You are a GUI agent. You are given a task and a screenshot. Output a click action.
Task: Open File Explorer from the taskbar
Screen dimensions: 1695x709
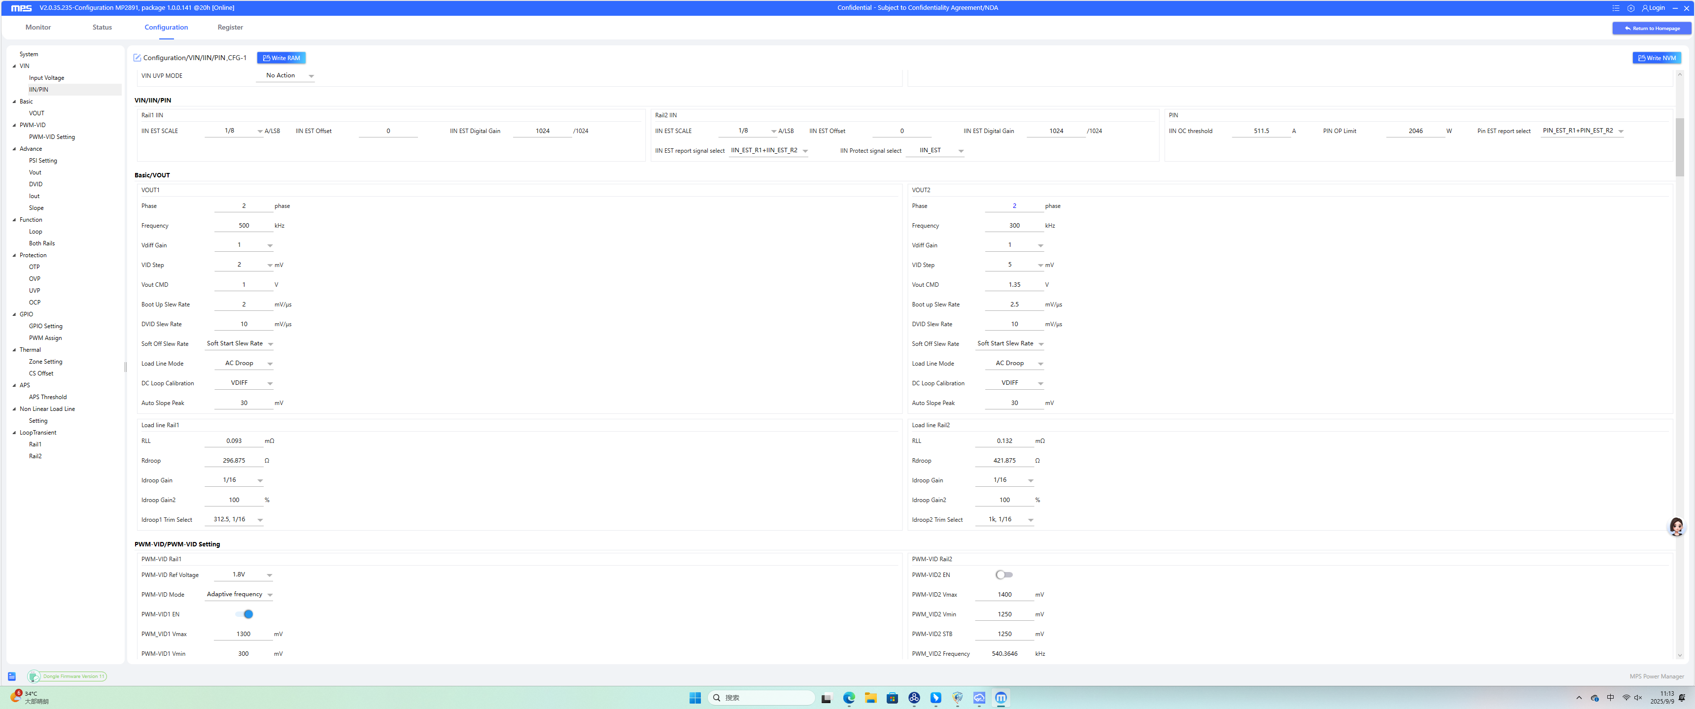pyautogui.click(x=870, y=698)
